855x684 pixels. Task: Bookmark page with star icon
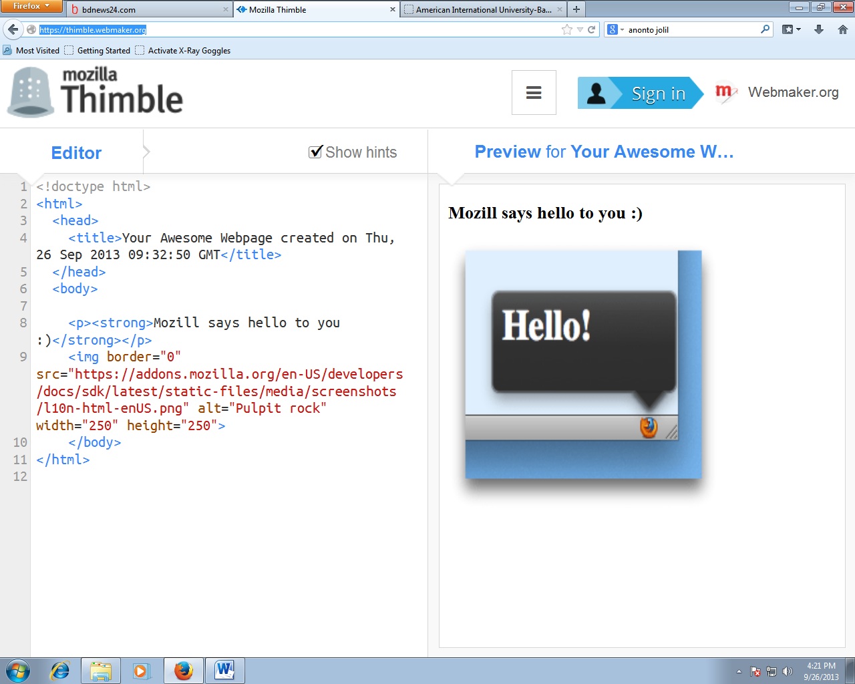[567, 29]
